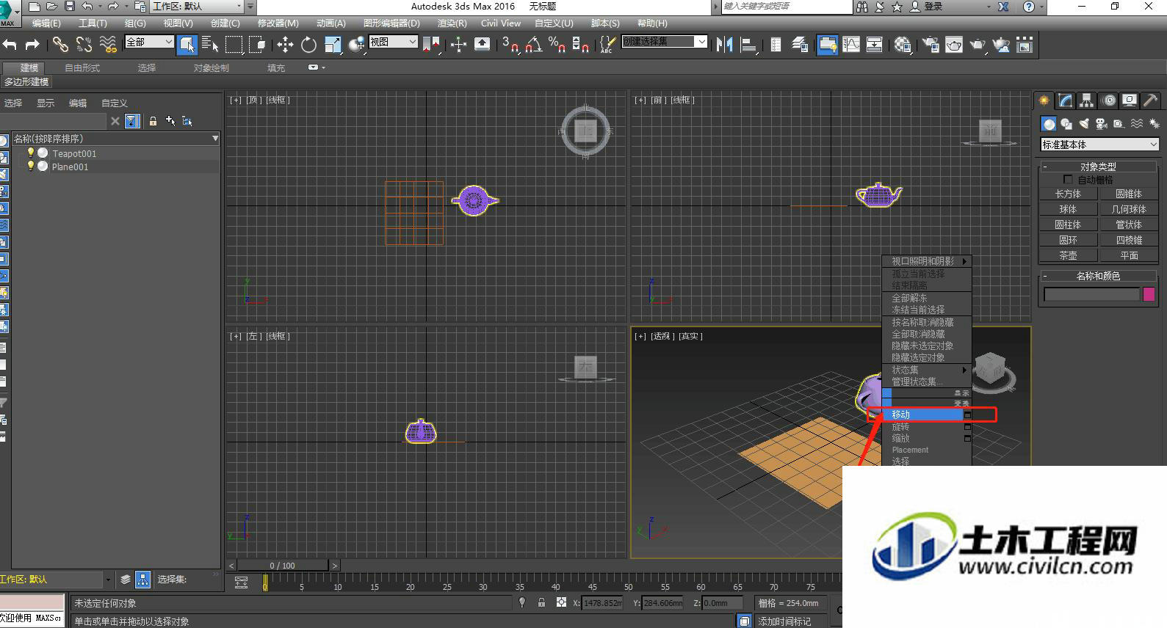
Task: Toggle Window/Crossing selection mode
Action: (257, 45)
